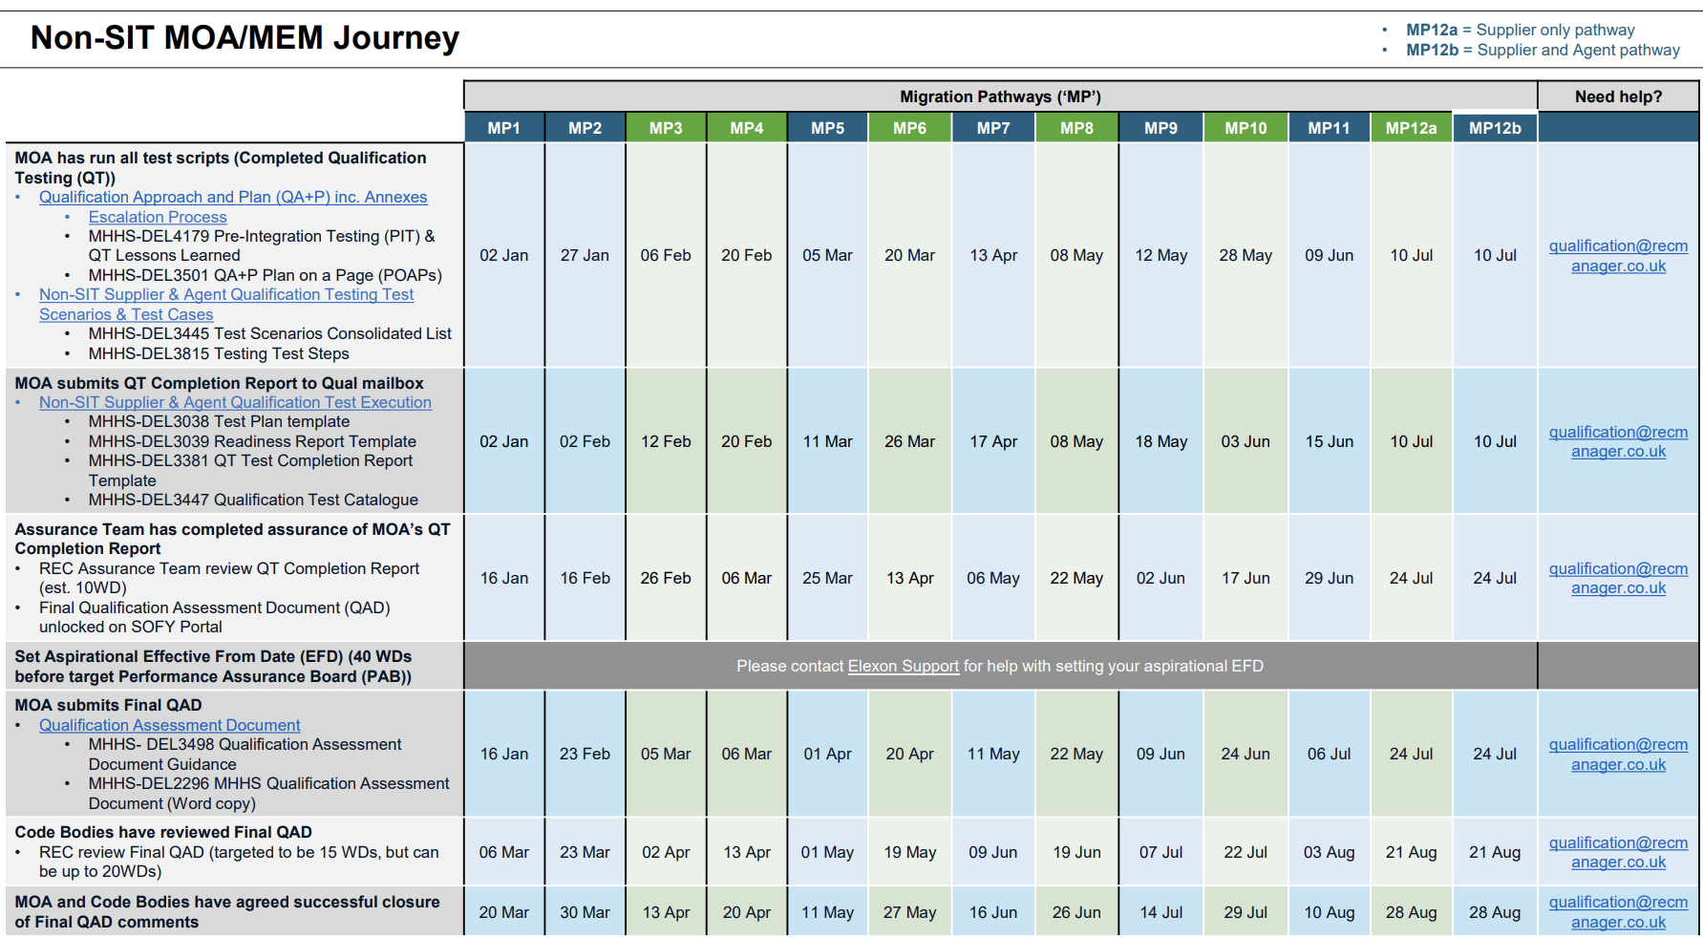Select the MP9 column header
This screenshot has height=938, width=1703.
(x=1160, y=127)
